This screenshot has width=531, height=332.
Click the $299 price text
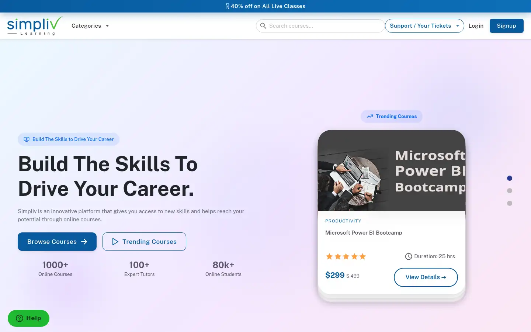[335, 275]
